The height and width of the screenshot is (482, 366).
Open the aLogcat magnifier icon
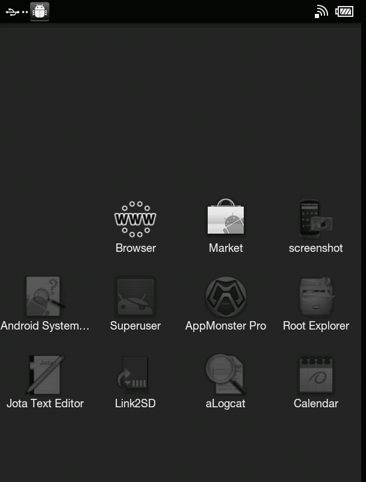point(226,374)
